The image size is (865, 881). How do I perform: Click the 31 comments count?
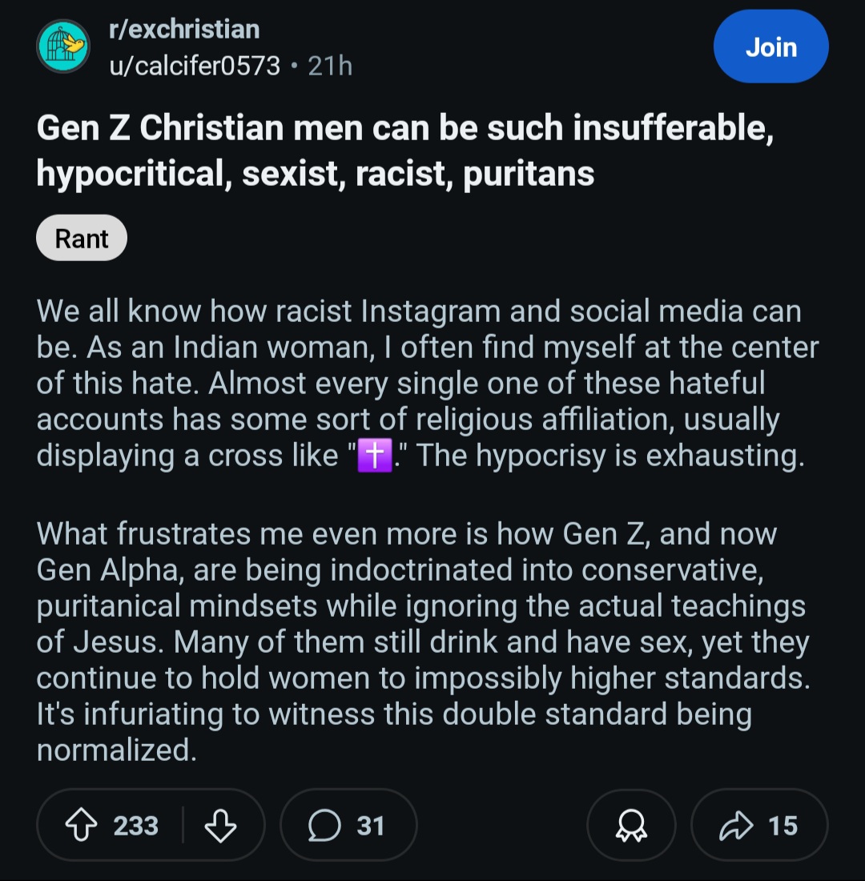click(x=370, y=826)
